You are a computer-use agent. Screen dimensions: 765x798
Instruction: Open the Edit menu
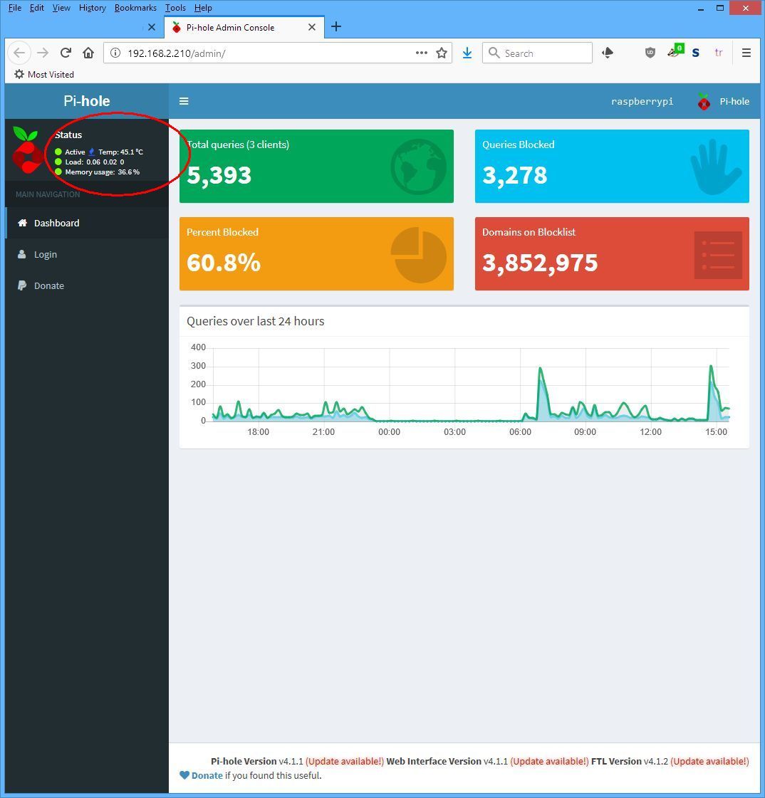click(x=36, y=8)
